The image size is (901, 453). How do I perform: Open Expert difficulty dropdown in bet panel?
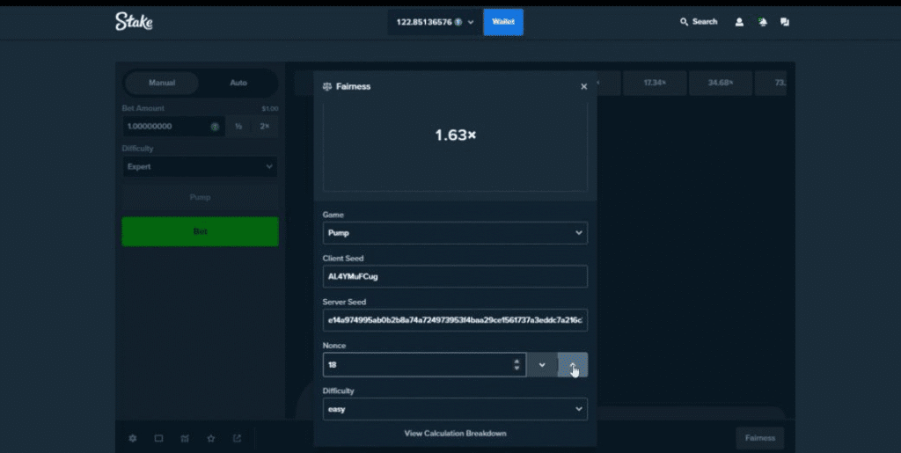point(200,166)
